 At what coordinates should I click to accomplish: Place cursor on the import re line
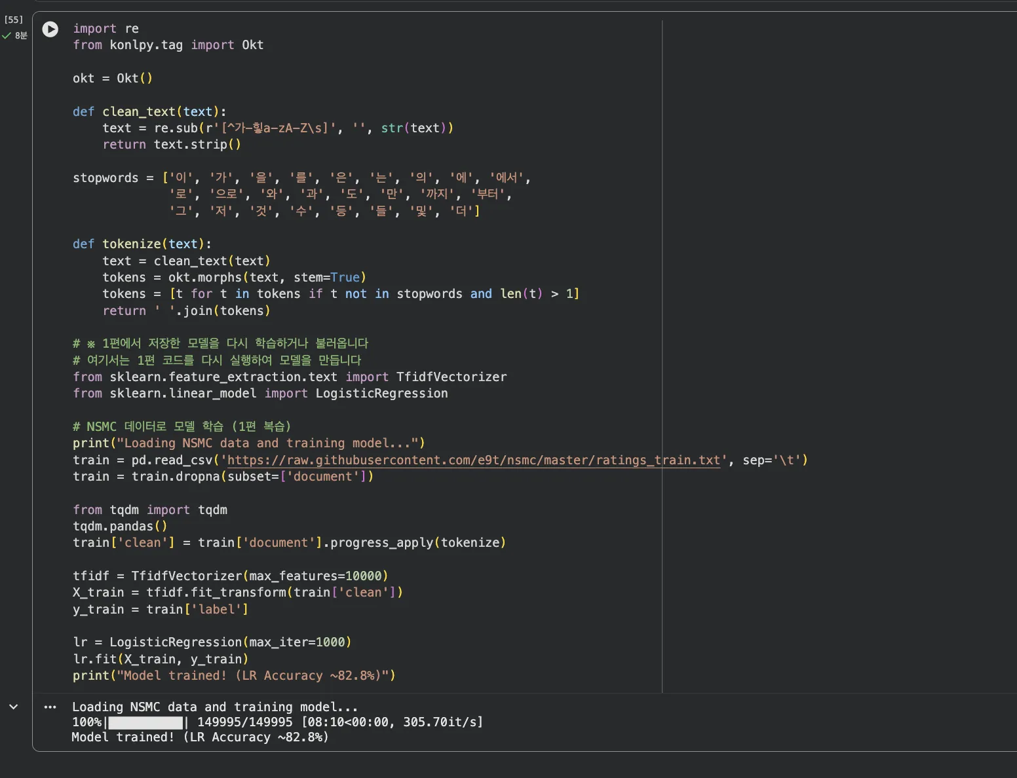point(106,29)
